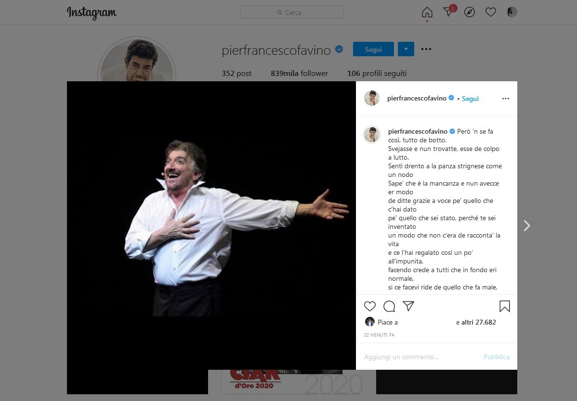View the 839mila follower list
Viewport: 577px width, 401px height.
point(299,73)
